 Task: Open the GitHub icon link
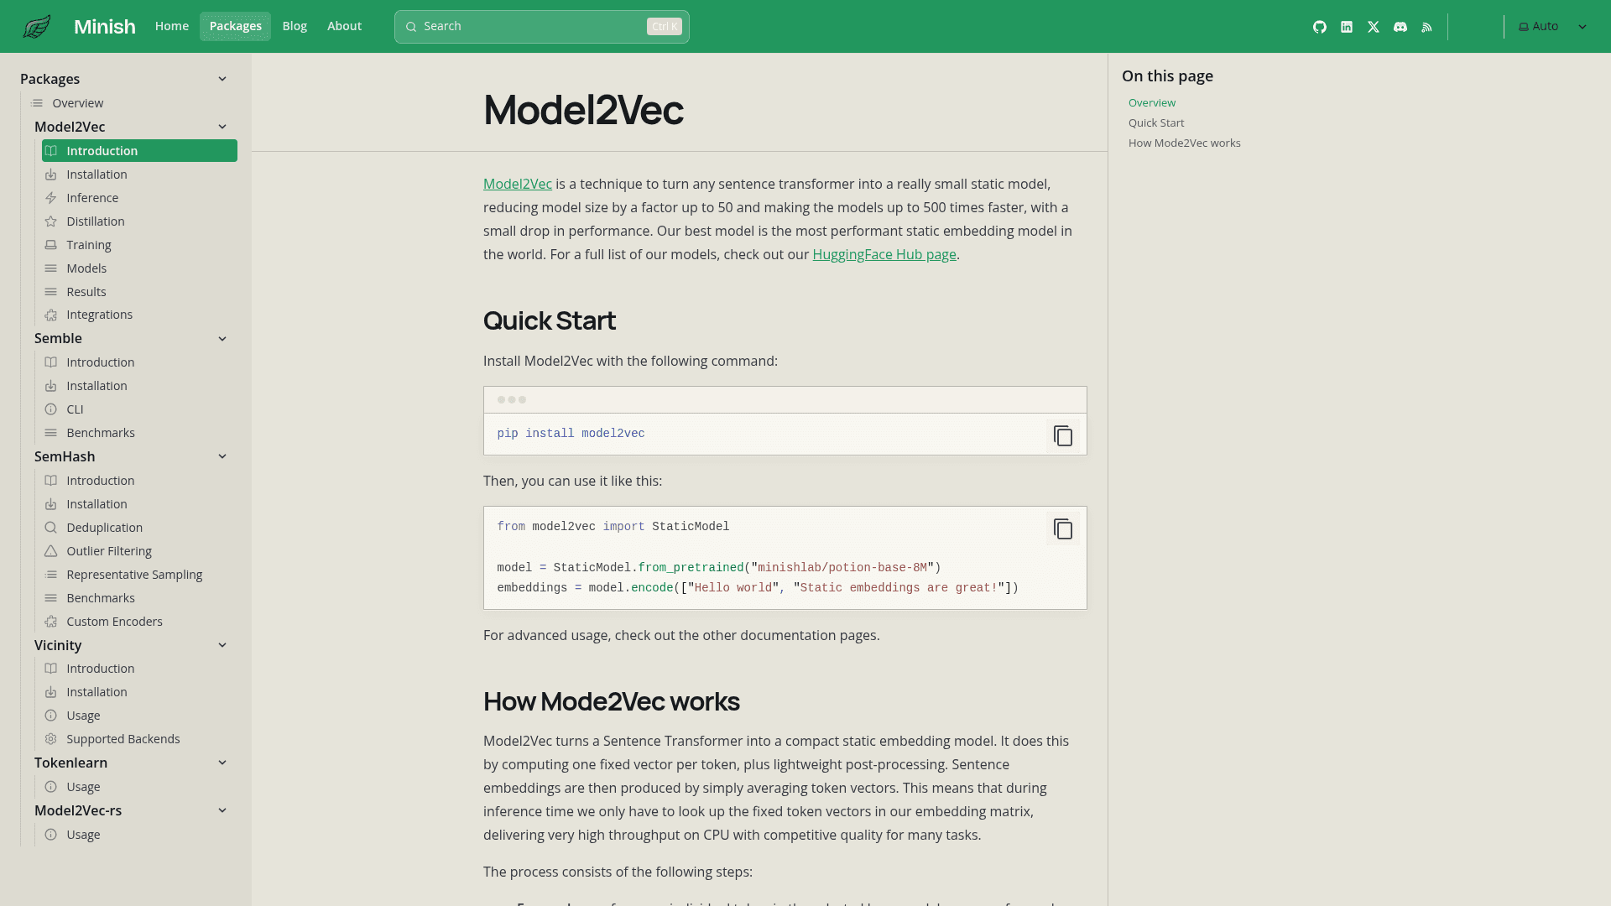(x=1320, y=27)
